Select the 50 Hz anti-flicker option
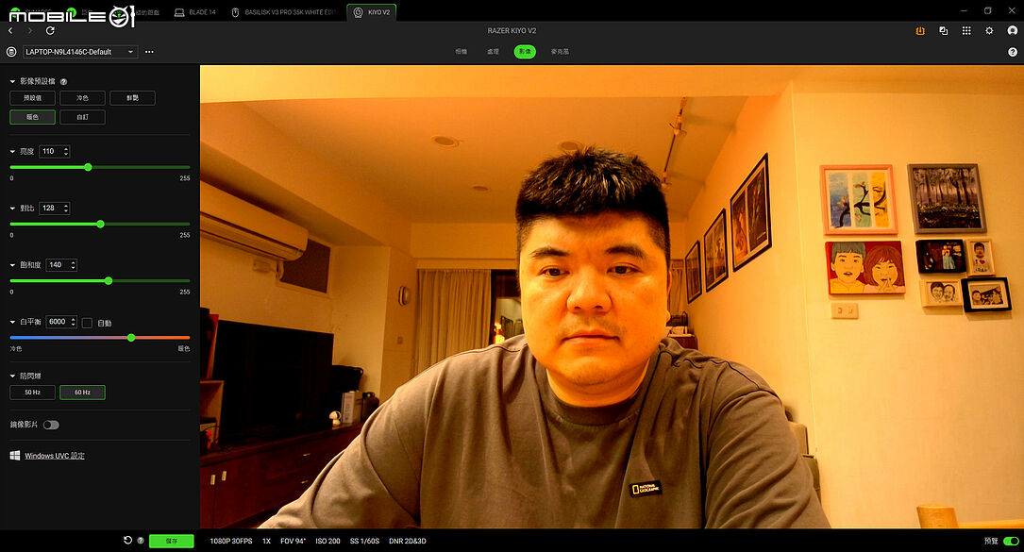 pos(33,392)
